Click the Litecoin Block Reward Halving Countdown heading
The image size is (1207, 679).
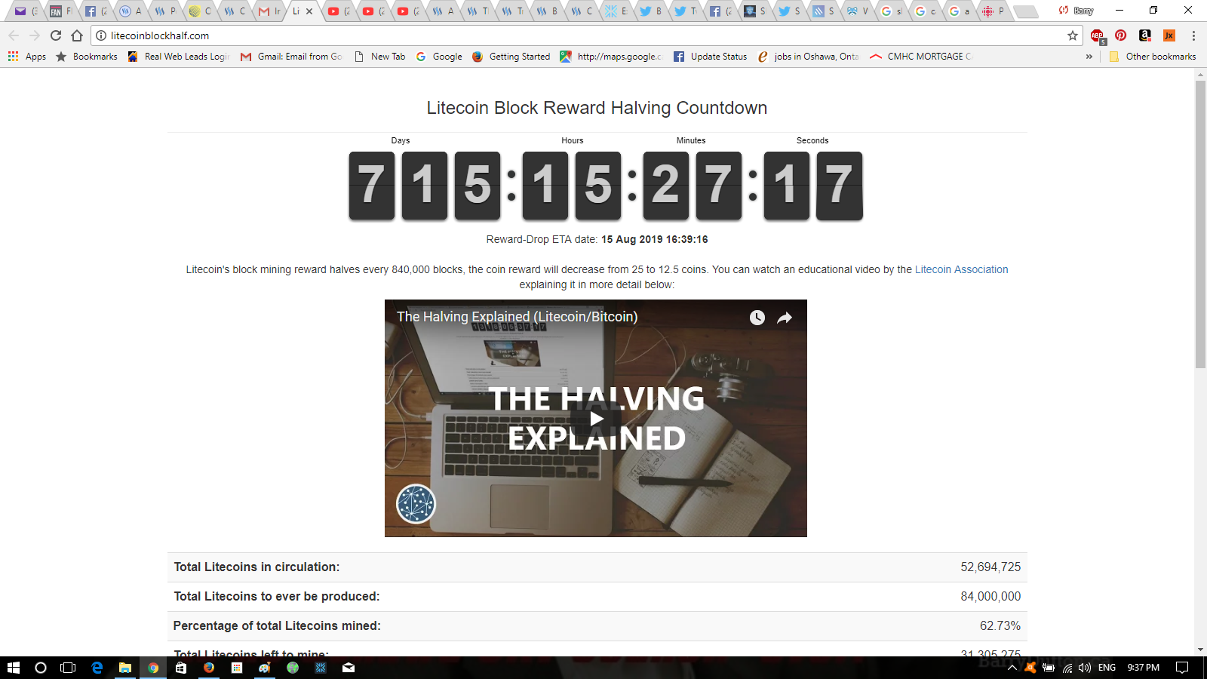click(597, 108)
